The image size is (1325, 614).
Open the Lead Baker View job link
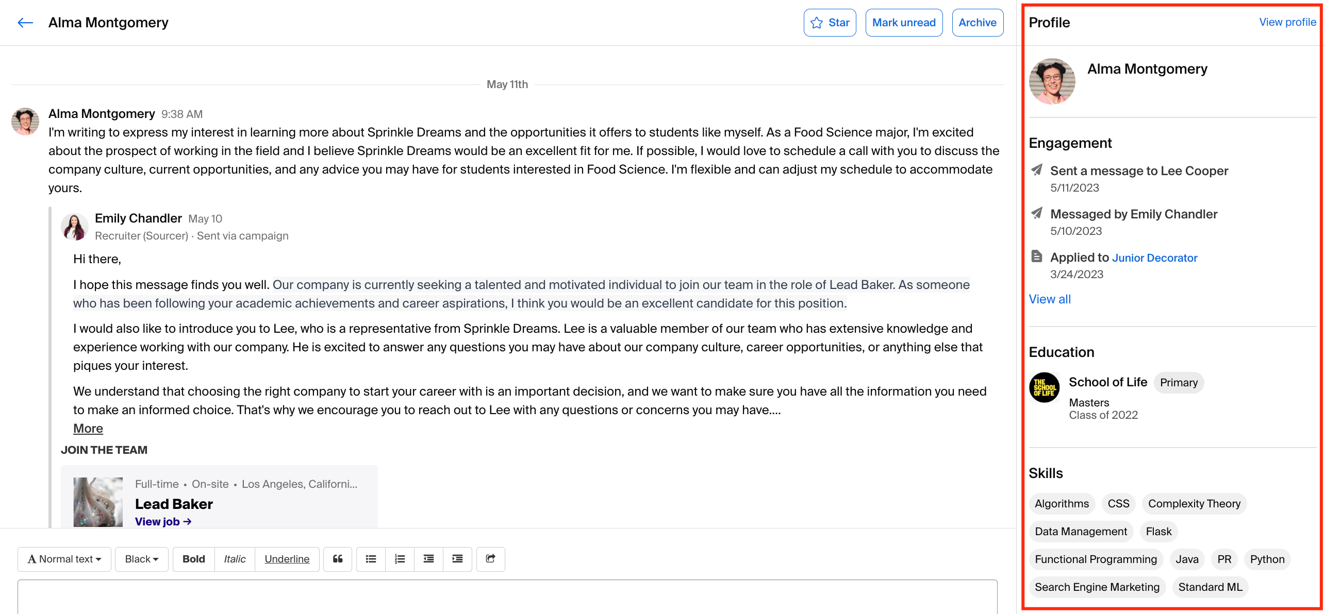click(x=163, y=521)
